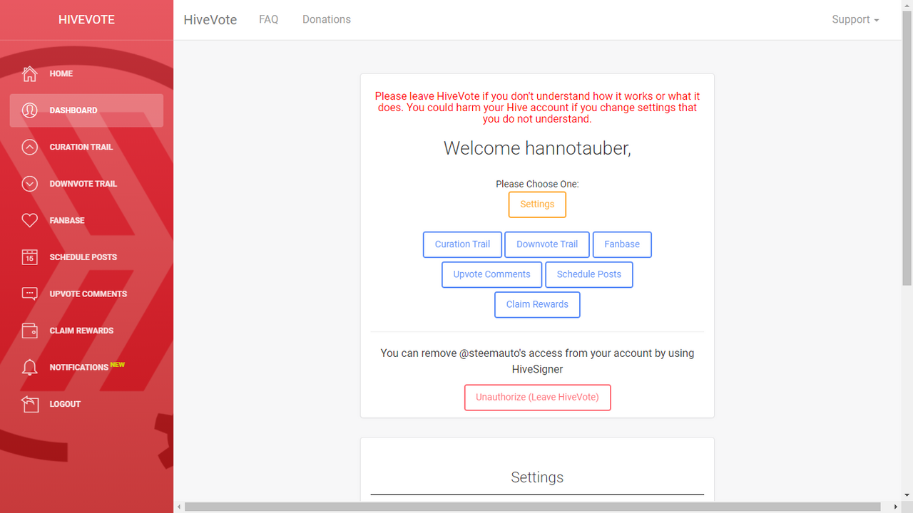This screenshot has height=513, width=913.
Task: Click the 'Please Choose One:' label
Action: (x=537, y=184)
